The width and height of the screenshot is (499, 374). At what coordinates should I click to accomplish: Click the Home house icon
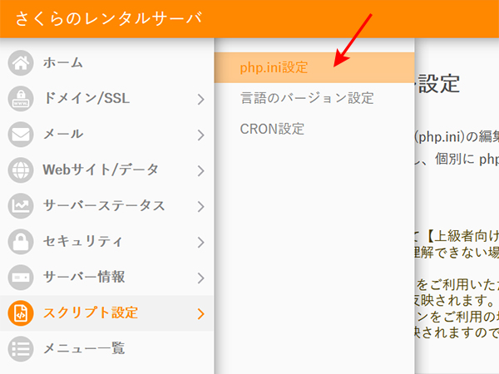pos(21,62)
